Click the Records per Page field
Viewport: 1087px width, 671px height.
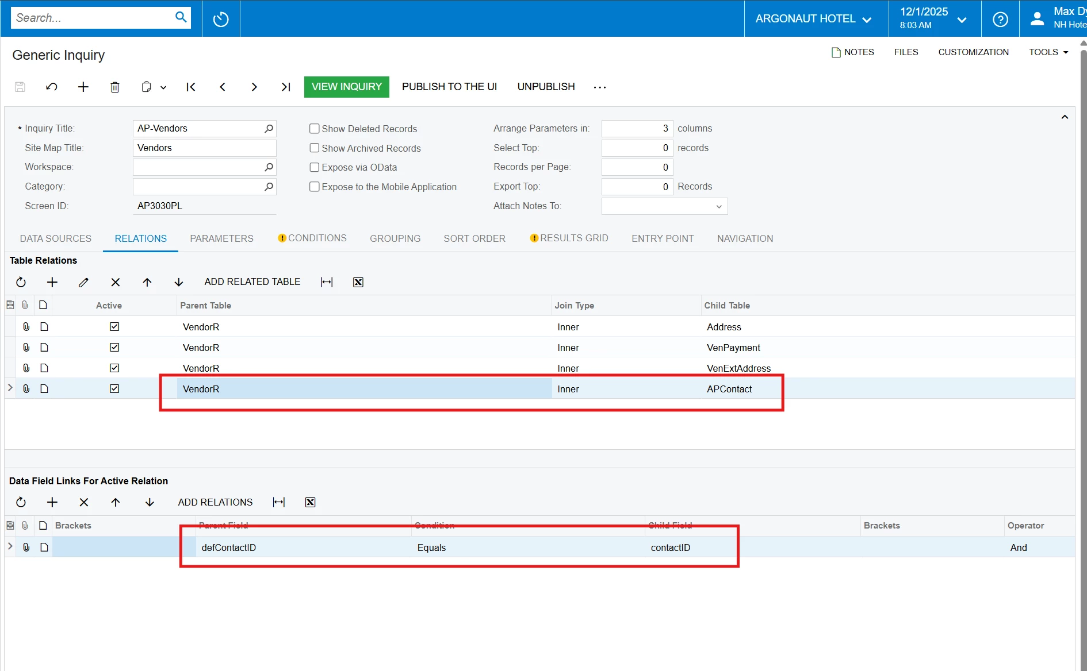637,167
